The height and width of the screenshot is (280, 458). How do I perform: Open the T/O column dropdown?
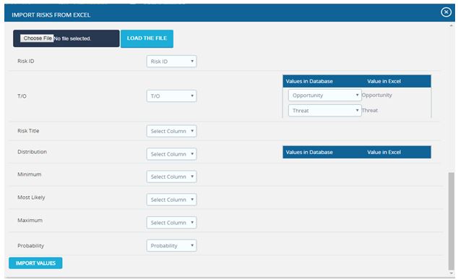click(171, 96)
